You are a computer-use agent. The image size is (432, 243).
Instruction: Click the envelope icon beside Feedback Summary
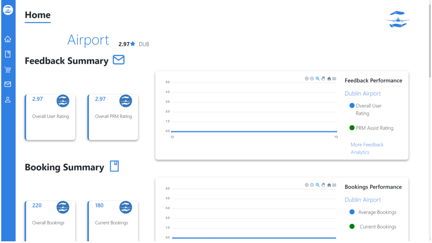119,60
